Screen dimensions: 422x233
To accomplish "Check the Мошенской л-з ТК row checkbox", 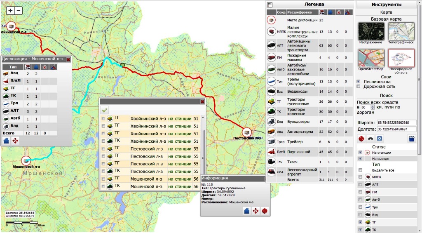I will click(103, 186).
